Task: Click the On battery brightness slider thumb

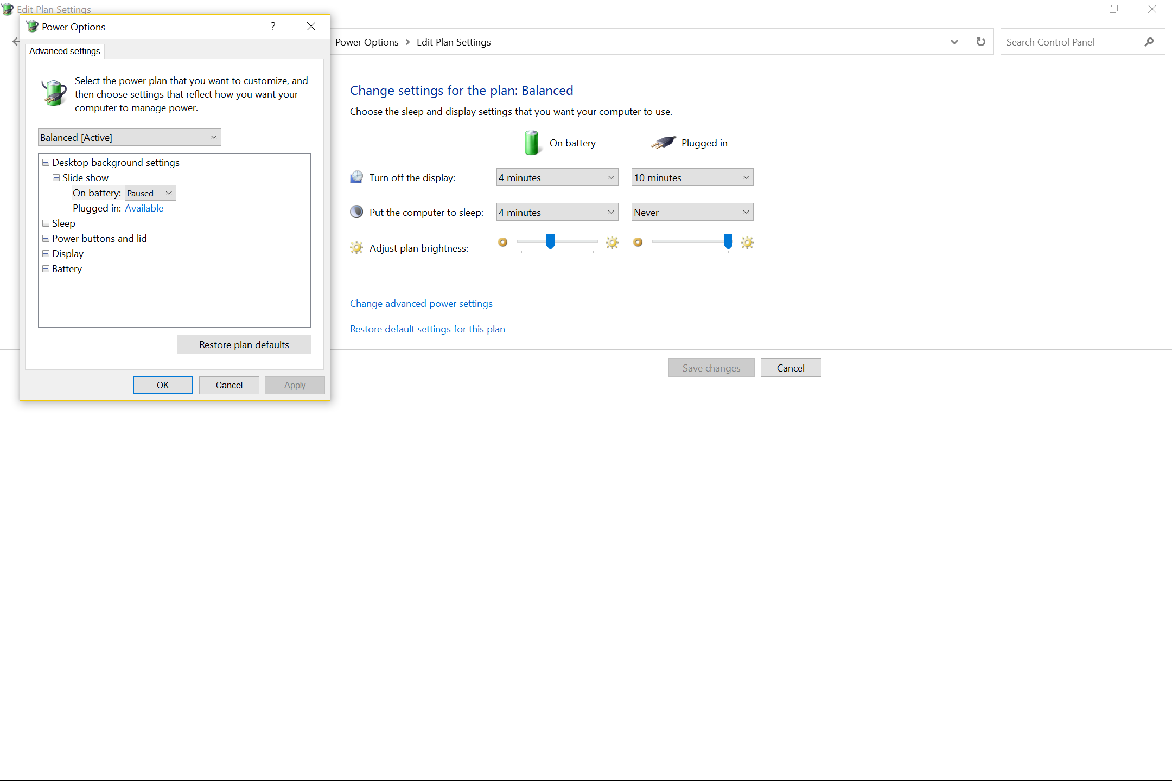Action: (550, 241)
